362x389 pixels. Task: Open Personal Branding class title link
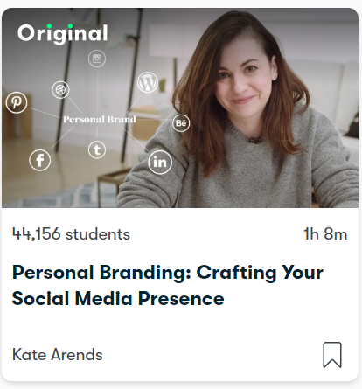coord(168,286)
